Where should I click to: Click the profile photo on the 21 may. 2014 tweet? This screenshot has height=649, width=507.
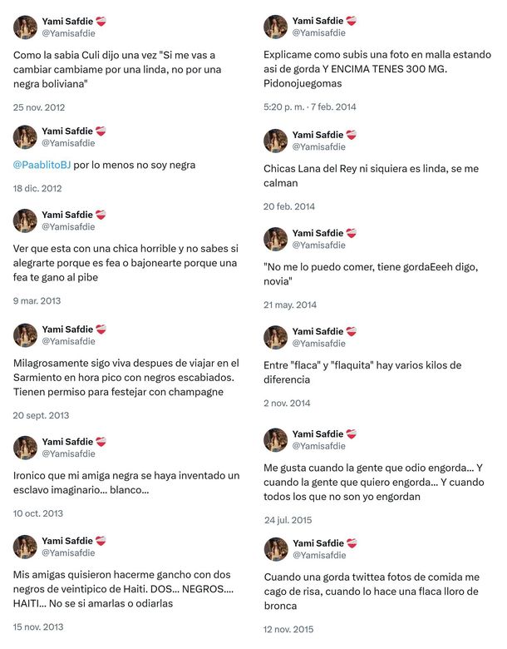(276, 240)
